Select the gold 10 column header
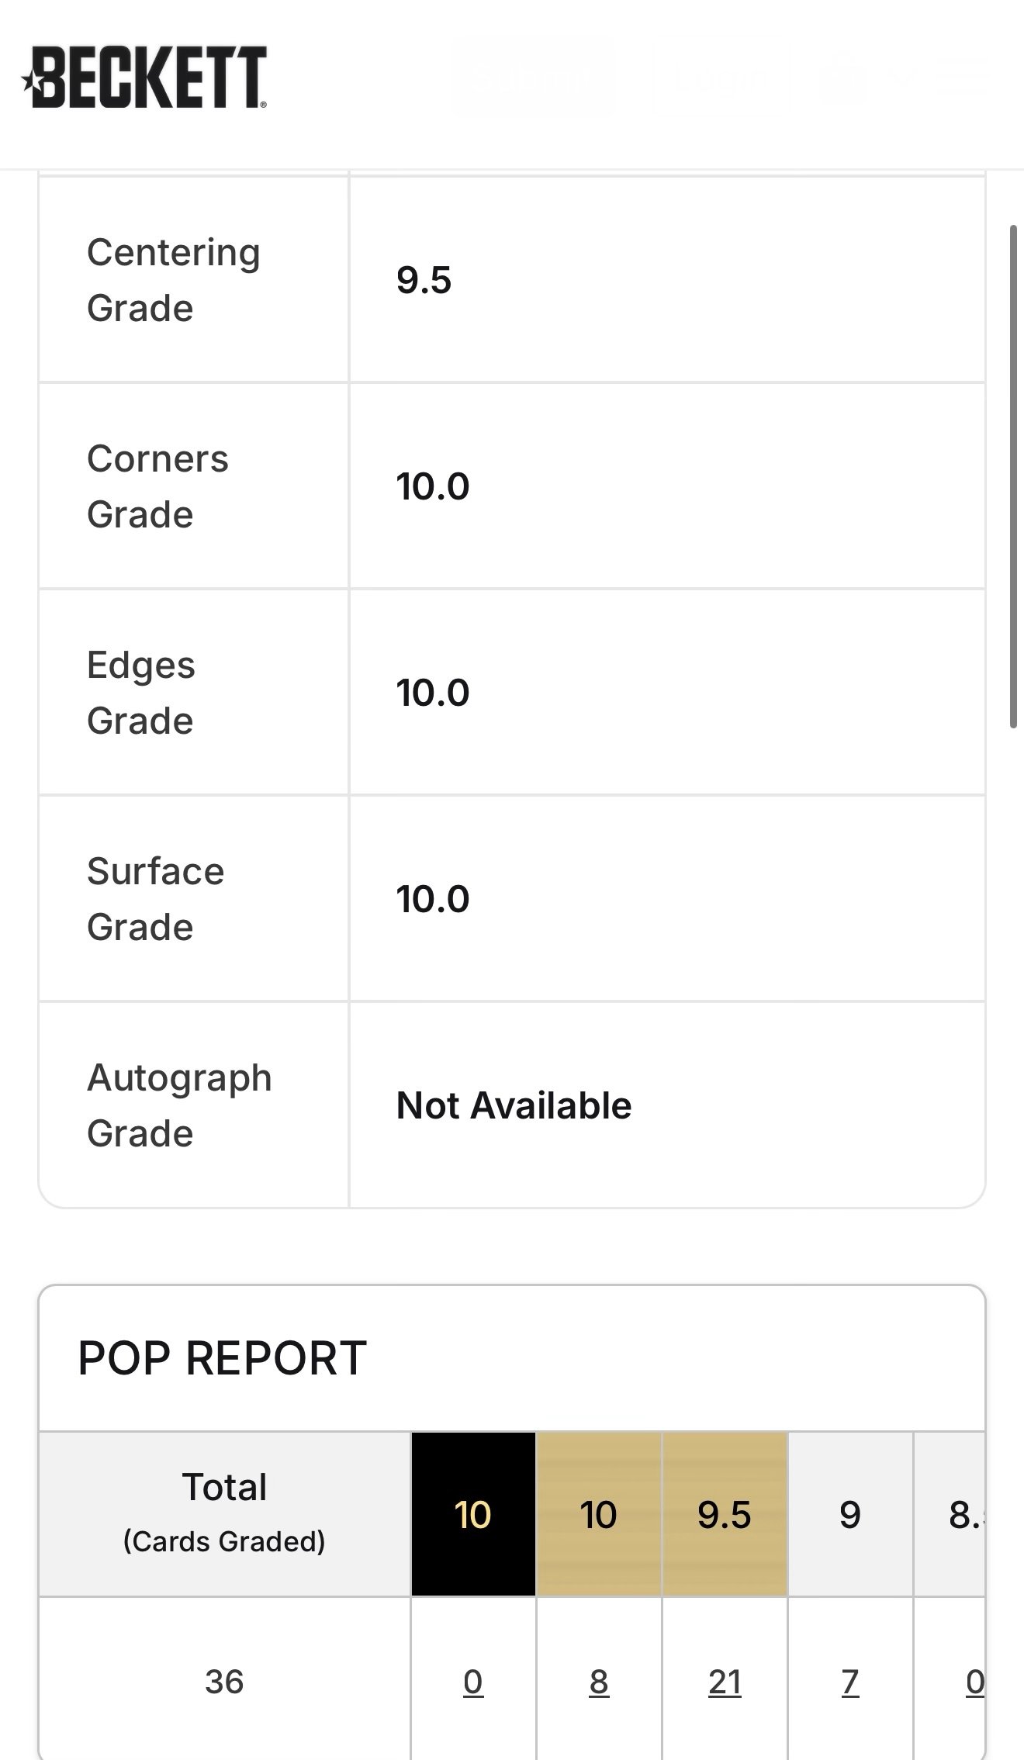The image size is (1024, 1760). 599,1514
